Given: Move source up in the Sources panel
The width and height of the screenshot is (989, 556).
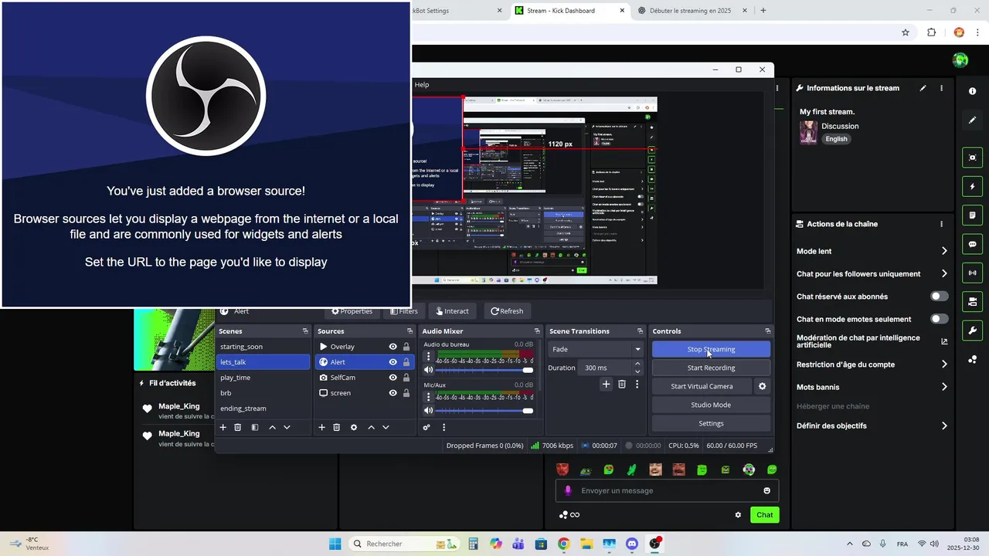Looking at the screenshot, I should pos(371,427).
